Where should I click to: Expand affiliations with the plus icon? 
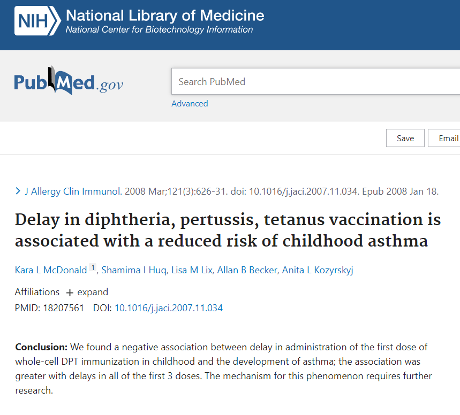(x=70, y=293)
